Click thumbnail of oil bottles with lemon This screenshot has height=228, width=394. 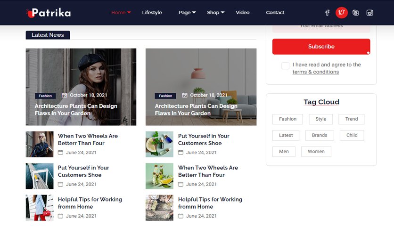(x=159, y=176)
